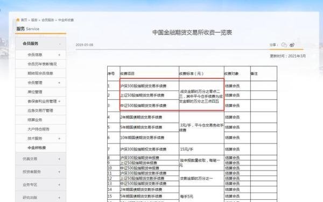Expand the 技术服务 submenu plus sign
The height and width of the screenshot is (202, 323).
(59, 139)
